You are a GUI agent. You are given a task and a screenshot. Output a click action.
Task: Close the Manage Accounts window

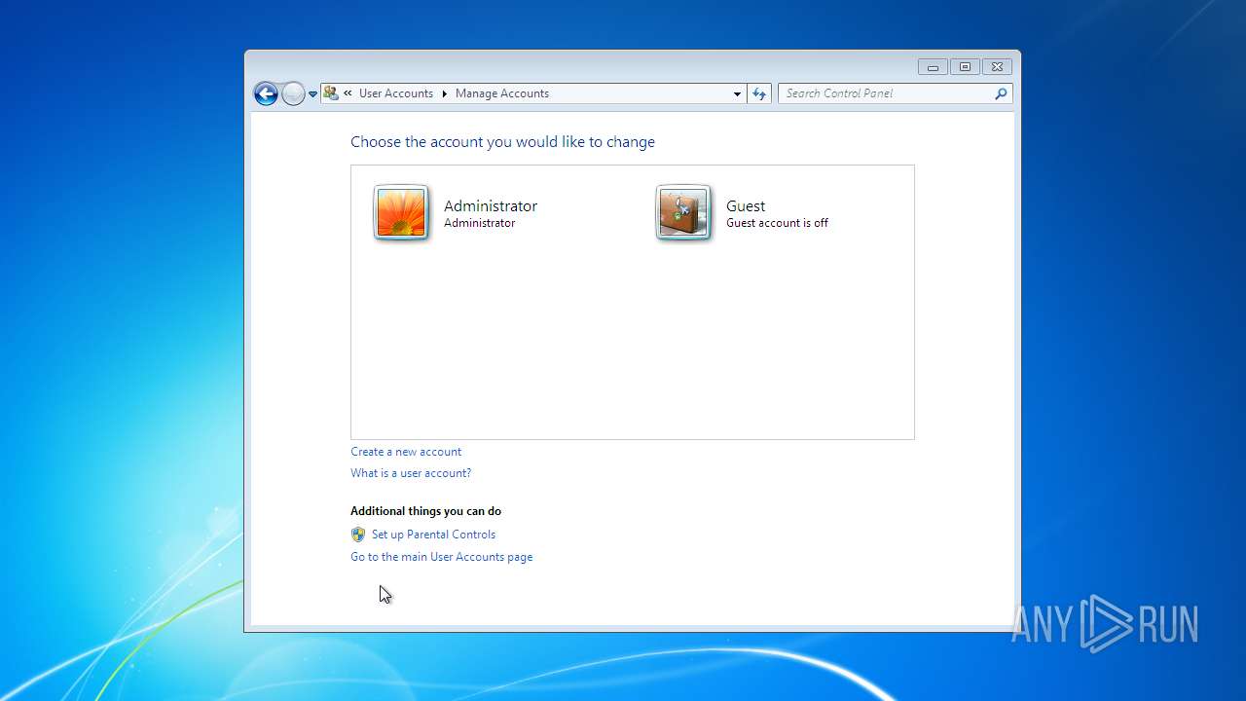pos(997,67)
